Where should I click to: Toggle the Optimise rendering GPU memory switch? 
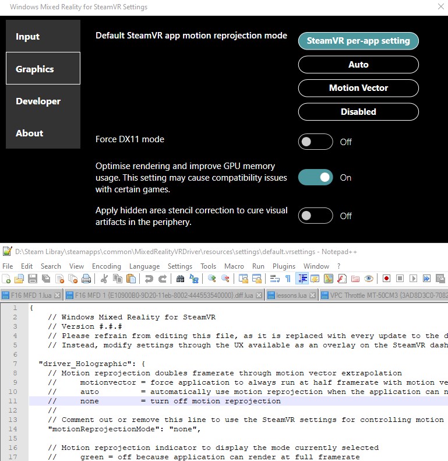click(x=315, y=177)
